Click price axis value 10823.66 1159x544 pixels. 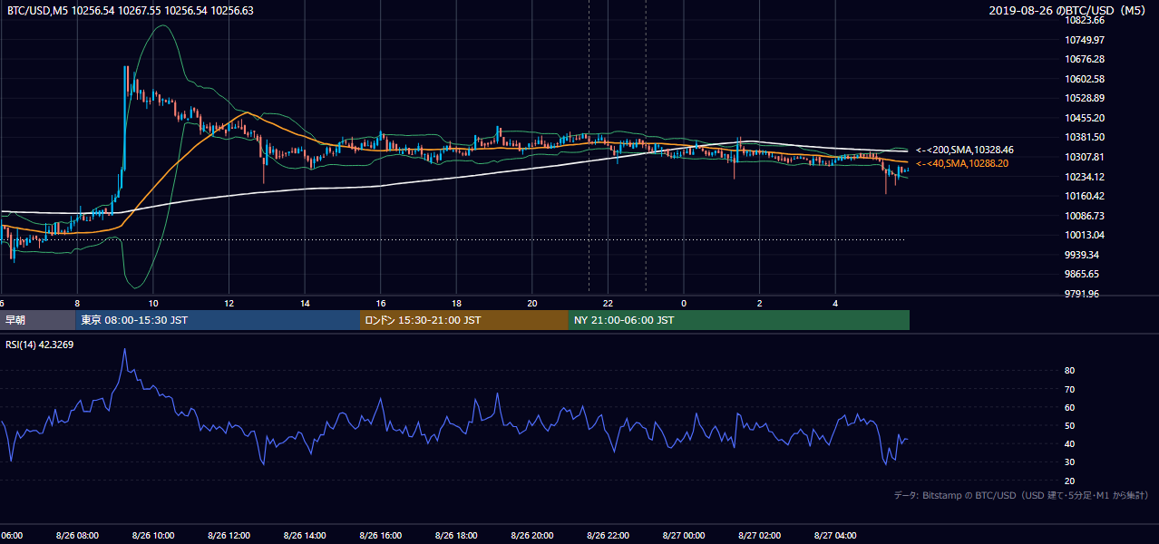pyautogui.click(x=1085, y=20)
